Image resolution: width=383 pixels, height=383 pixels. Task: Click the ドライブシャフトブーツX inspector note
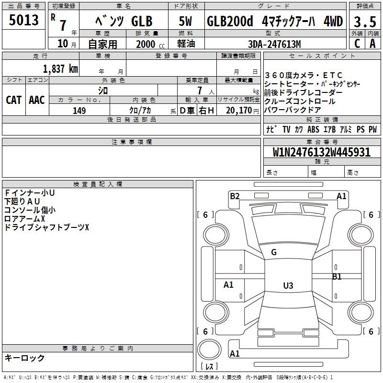click(47, 227)
